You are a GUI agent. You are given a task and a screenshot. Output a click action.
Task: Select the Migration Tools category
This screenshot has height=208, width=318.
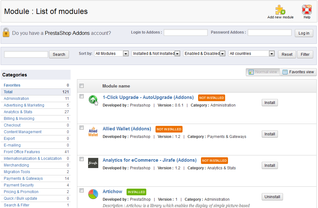coord(36,172)
